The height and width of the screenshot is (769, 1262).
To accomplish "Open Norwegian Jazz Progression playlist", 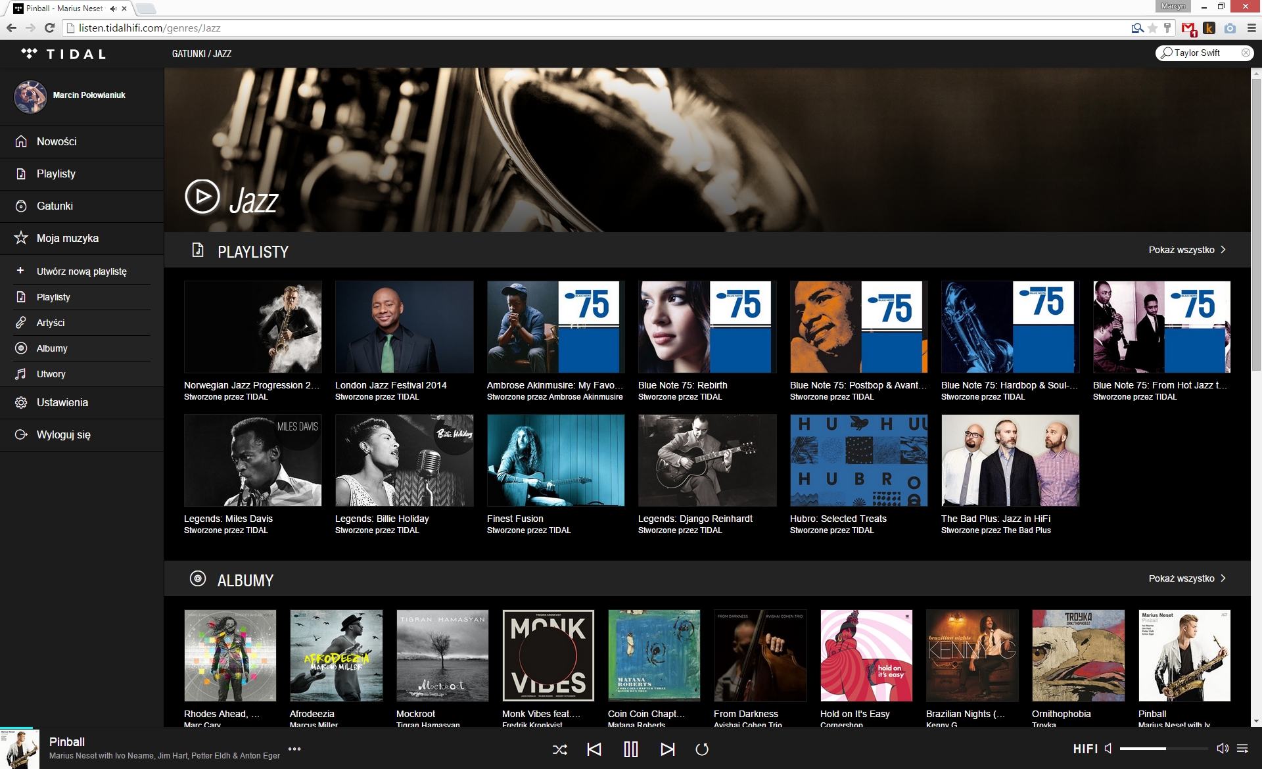I will click(x=253, y=327).
